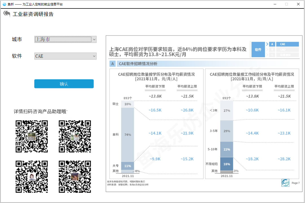
Task: Minimize the 鱼析 window
Action: pos(275,4)
